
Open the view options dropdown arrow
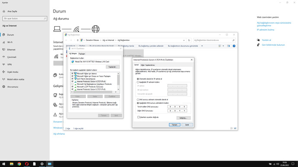click(223, 46)
